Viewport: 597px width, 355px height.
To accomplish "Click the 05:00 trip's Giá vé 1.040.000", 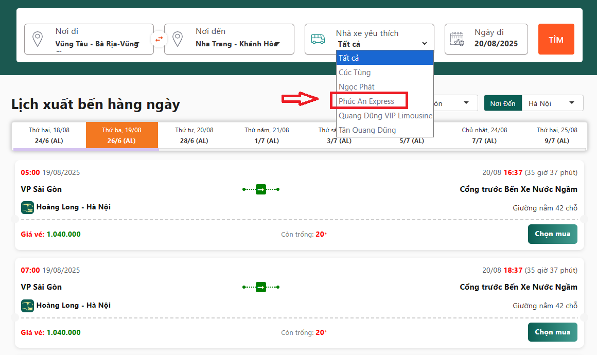I will click(50, 234).
